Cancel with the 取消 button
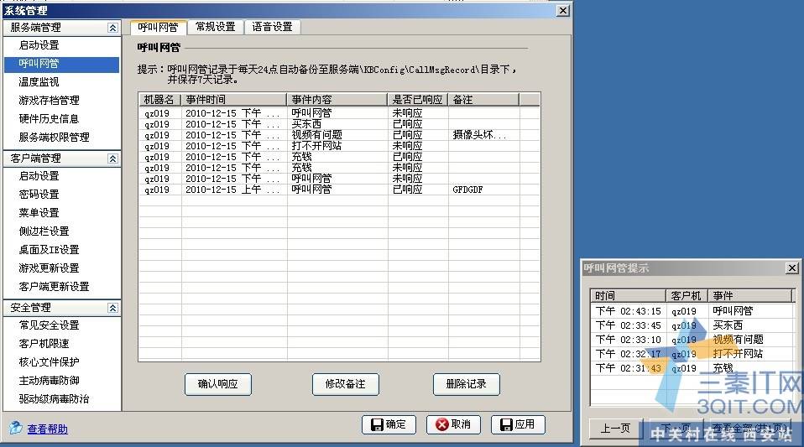Image resolution: width=804 pixels, height=447 pixels. (x=453, y=424)
